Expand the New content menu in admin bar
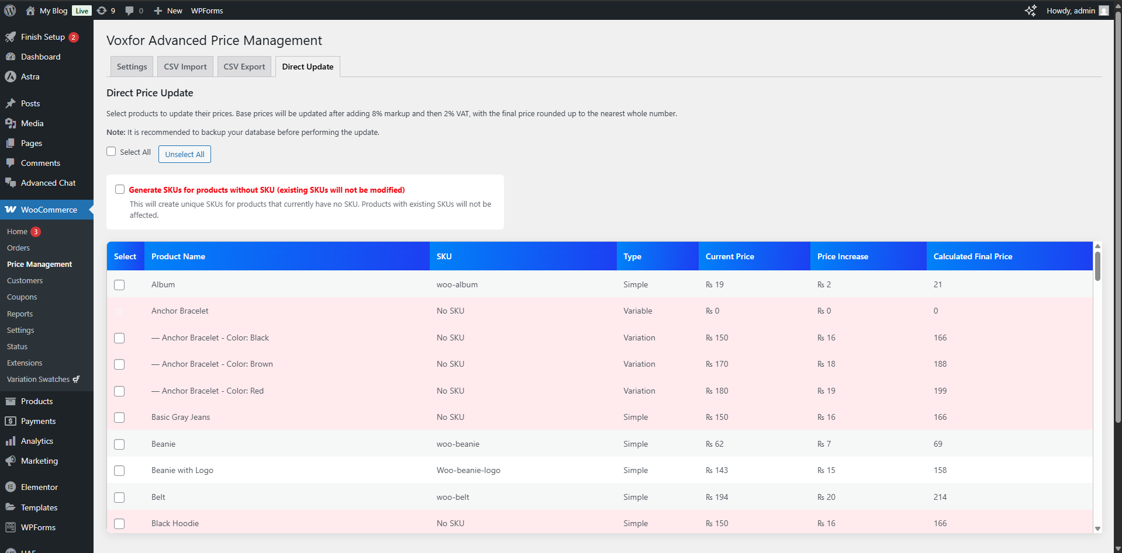The image size is (1122, 553). (x=168, y=11)
